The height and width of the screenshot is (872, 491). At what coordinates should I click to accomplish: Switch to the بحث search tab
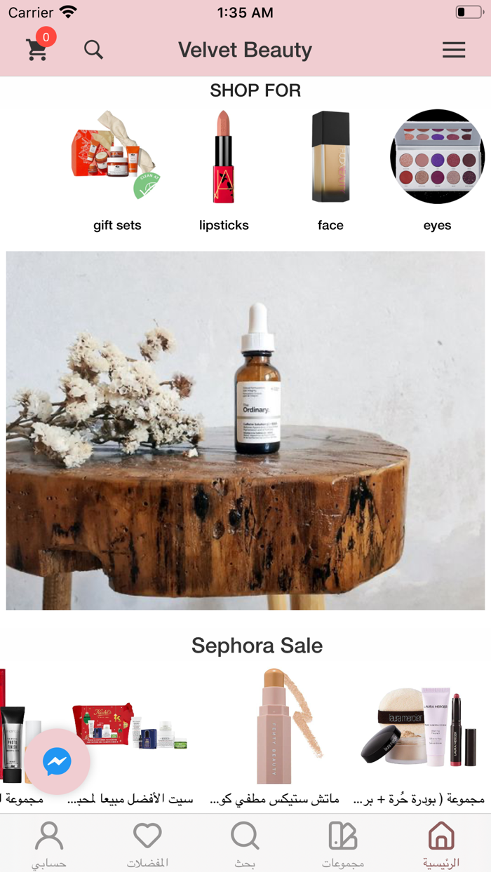(x=245, y=844)
